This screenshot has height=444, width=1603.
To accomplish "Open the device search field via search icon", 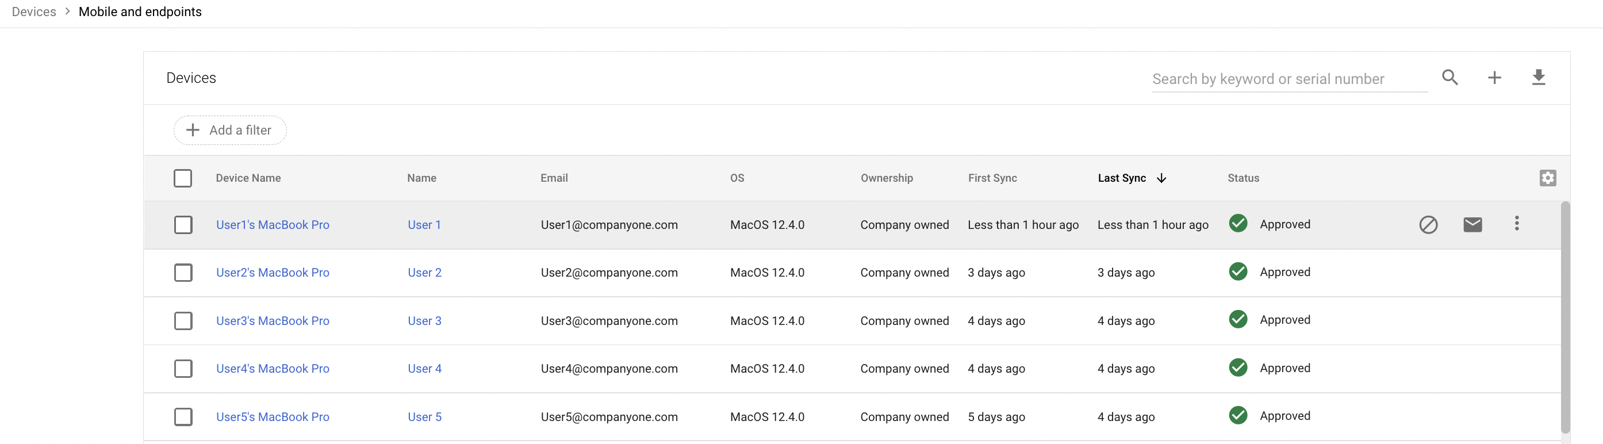I will pos(1450,77).
